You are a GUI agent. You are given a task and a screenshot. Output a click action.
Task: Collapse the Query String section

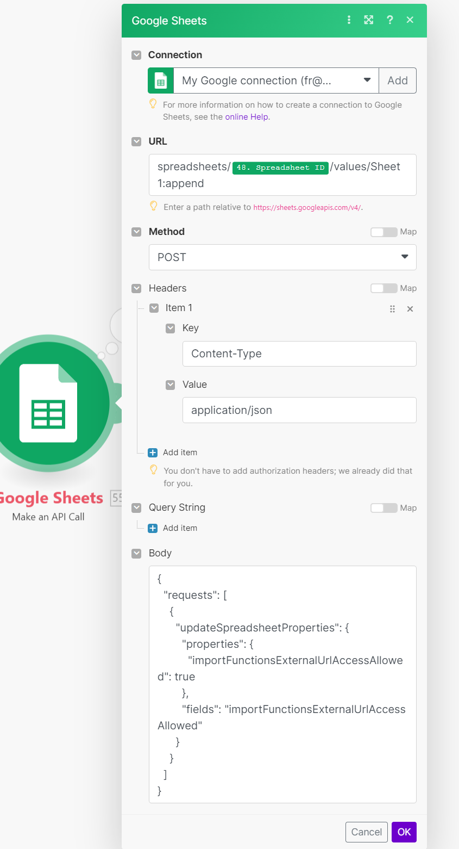click(136, 507)
